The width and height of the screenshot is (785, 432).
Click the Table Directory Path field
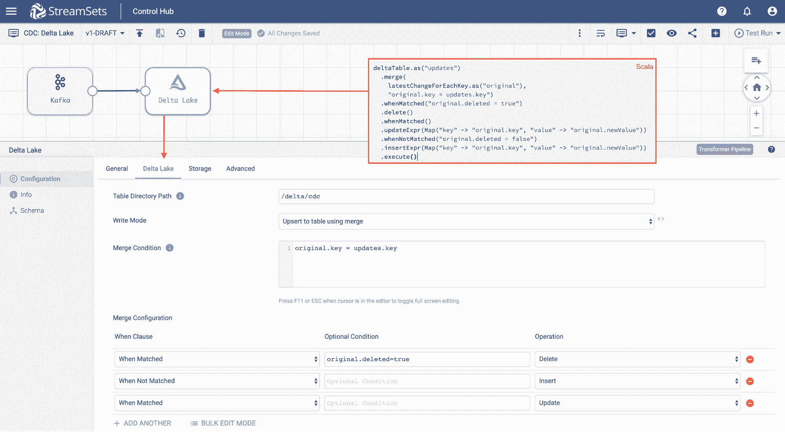[x=466, y=196]
